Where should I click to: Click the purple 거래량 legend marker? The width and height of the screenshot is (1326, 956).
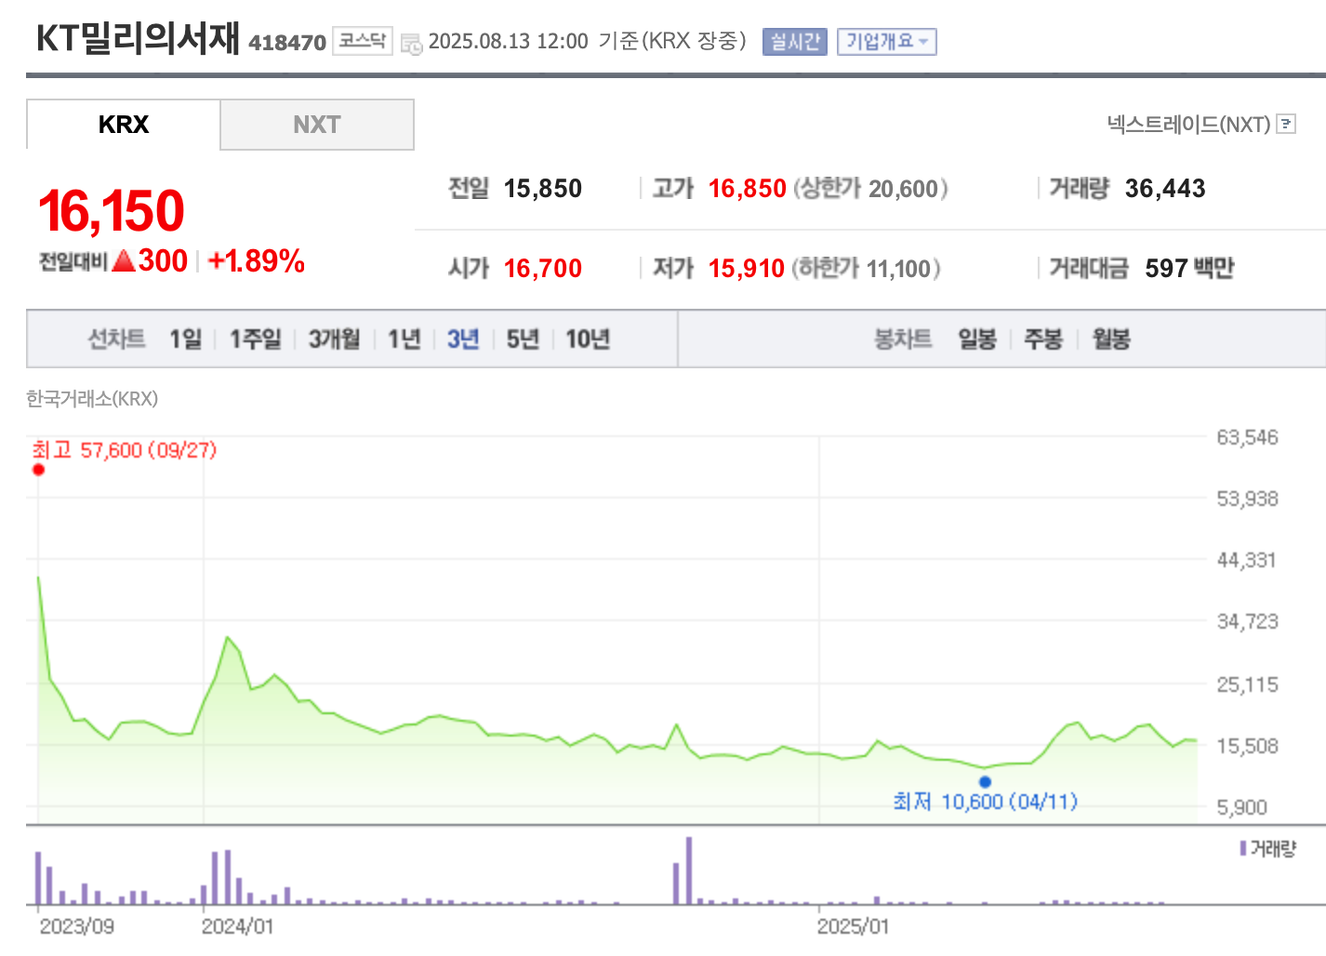point(1242,848)
